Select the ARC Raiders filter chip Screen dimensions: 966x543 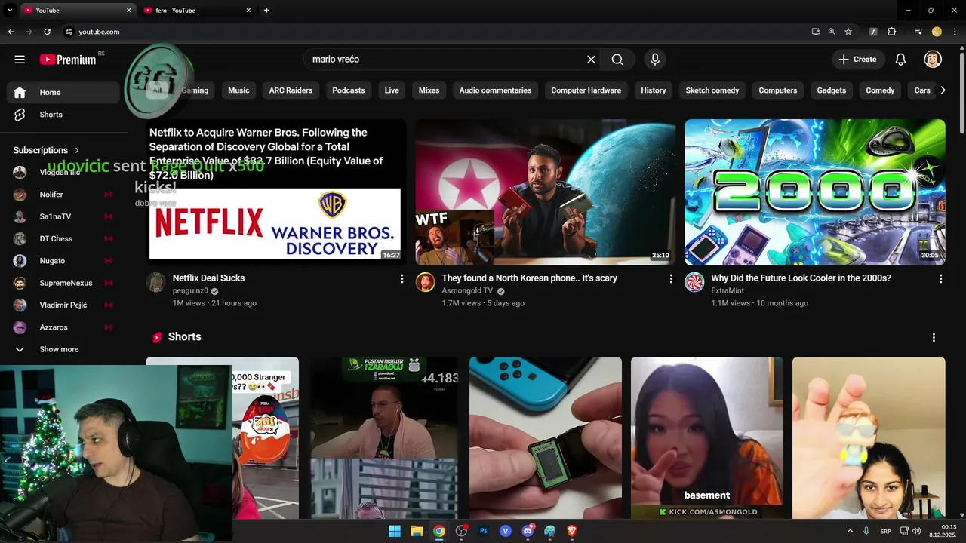point(291,90)
